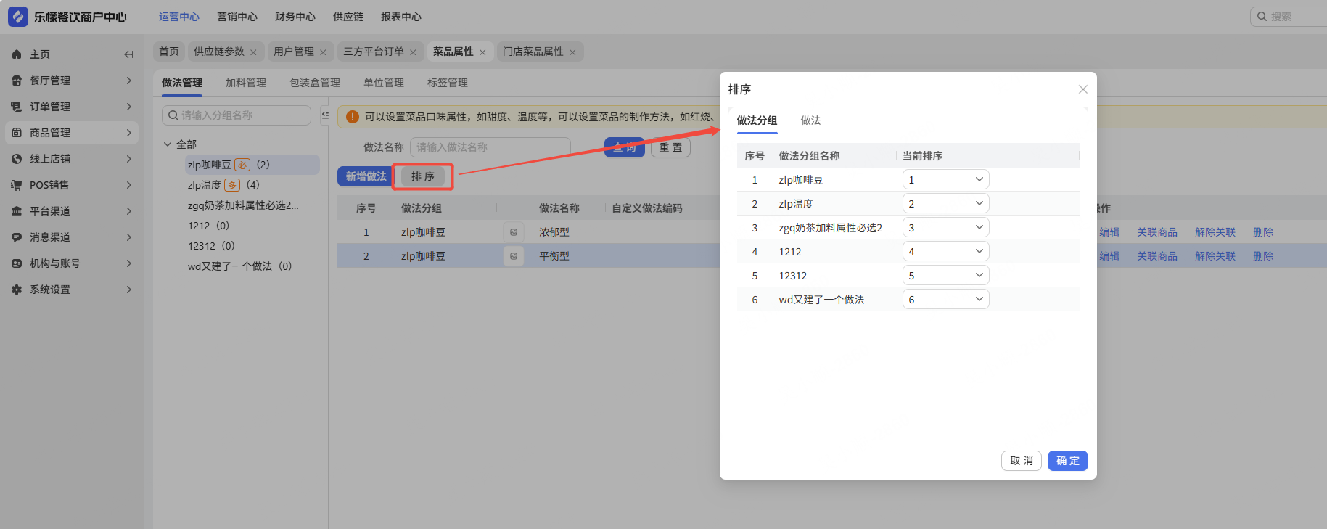The height and width of the screenshot is (529, 1327).
Task: Click the 新增做法 button
Action: click(x=366, y=176)
